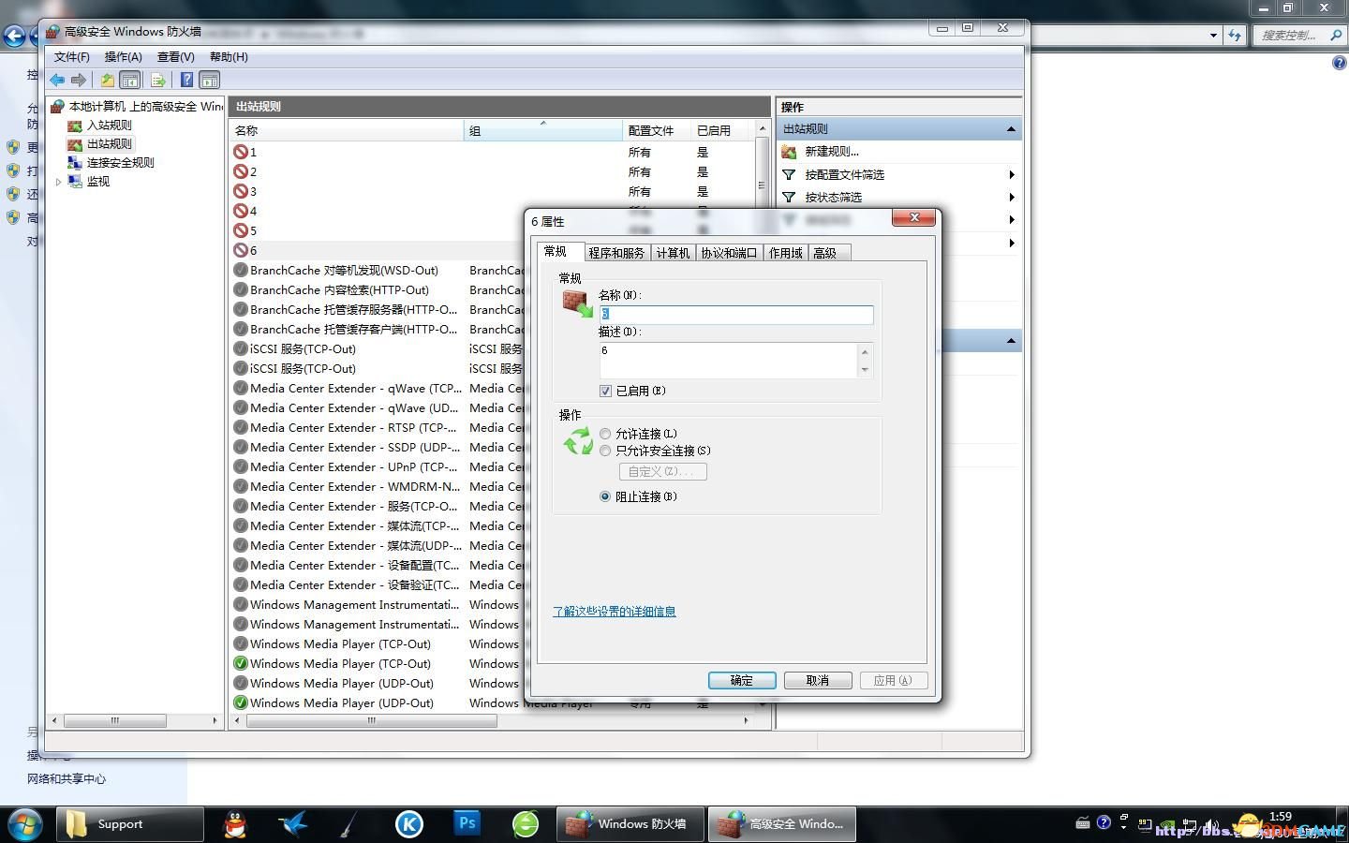Sort by the 名称 column header
This screenshot has height=843, width=1349.
pos(347,130)
